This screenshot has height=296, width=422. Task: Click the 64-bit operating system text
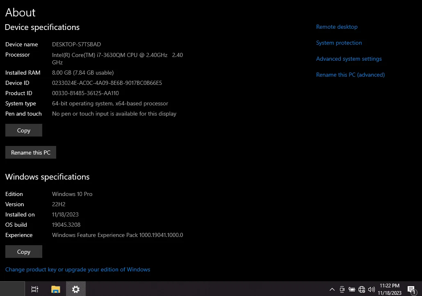click(110, 104)
